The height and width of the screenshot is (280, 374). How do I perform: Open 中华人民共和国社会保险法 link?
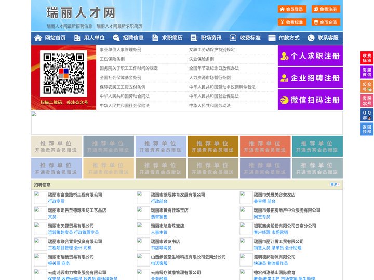click(125, 105)
